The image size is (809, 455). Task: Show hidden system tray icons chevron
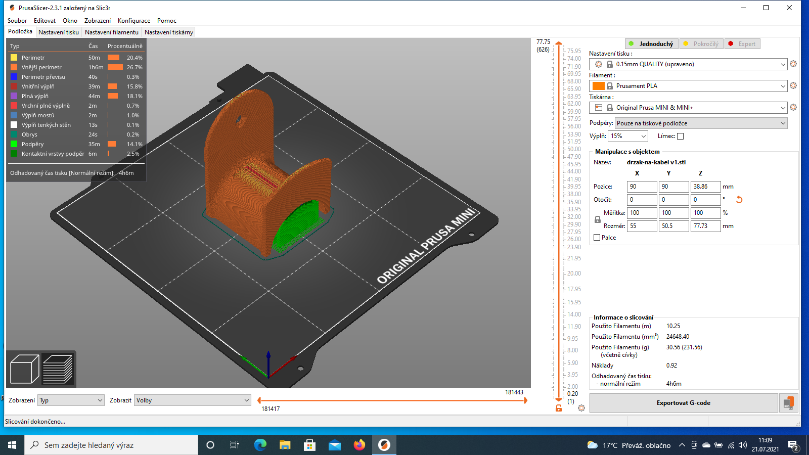click(x=682, y=445)
